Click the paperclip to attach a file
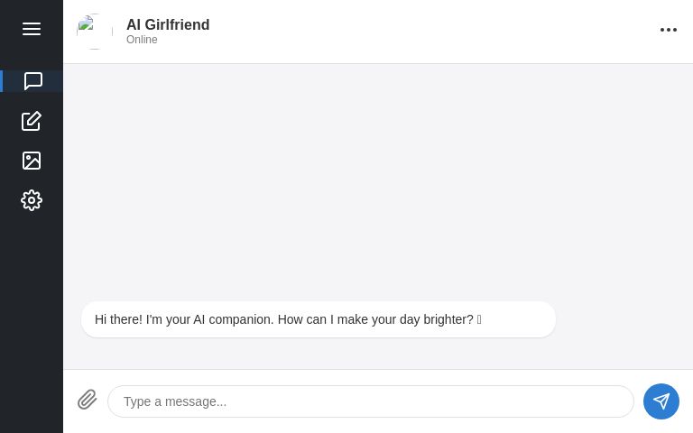This screenshot has height=433, width=693. coord(88,400)
